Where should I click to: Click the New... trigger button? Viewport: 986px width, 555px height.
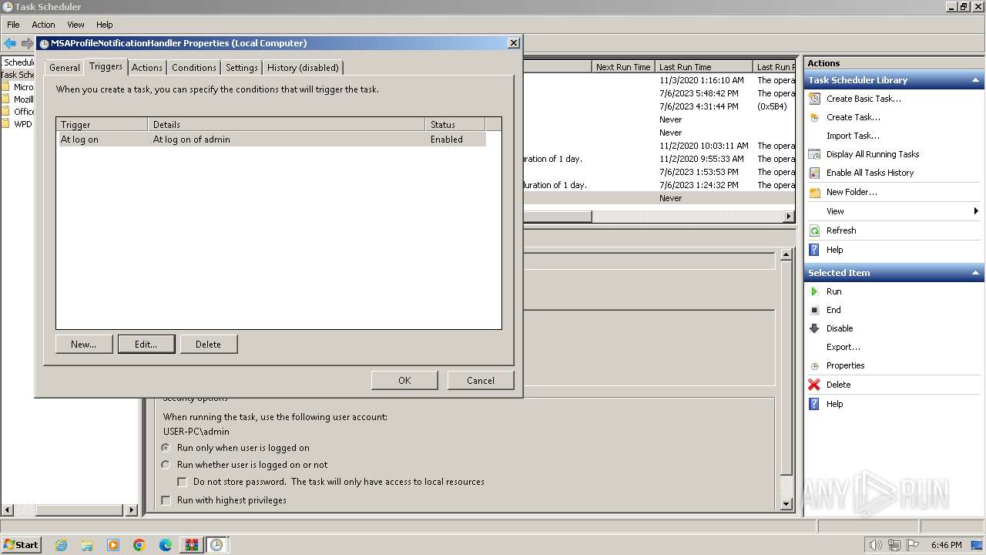(x=84, y=345)
